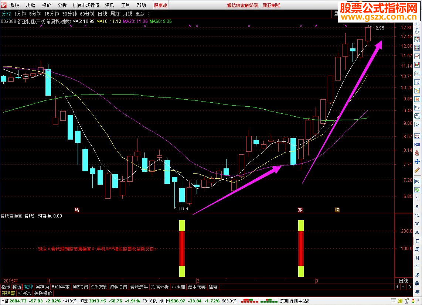This screenshot has width=422, height=305.
Task: Zoom out chart with the − button
Action: [x=404, y=287]
